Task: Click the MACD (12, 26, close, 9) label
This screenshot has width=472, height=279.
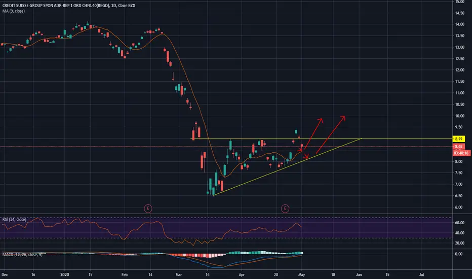Action: coord(22,255)
